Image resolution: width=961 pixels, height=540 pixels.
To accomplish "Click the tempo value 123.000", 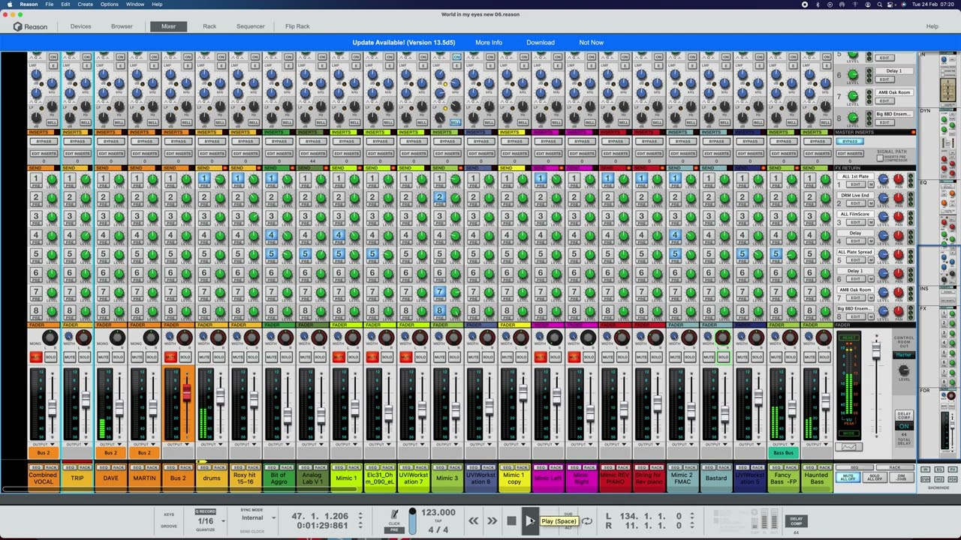I will pyautogui.click(x=438, y=512).
